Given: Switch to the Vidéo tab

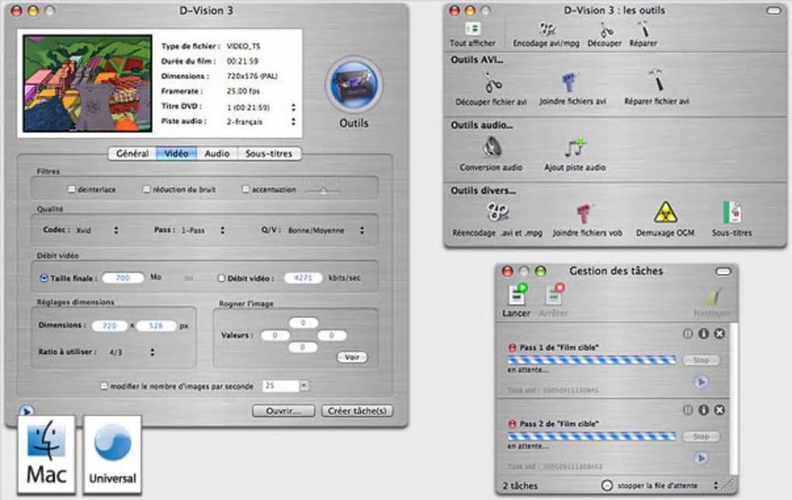Looking at the screenshot, I should (x=176, y=154).
